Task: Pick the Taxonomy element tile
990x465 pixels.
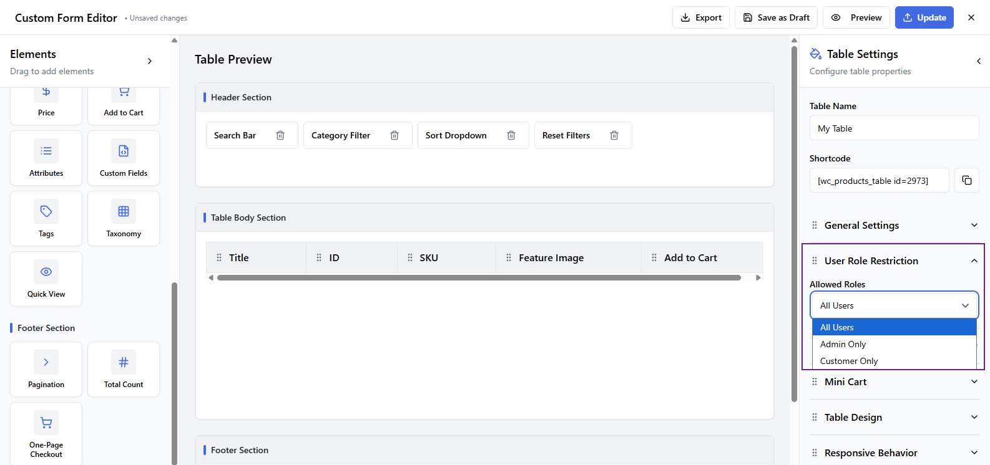Action: tap(124, 219)
